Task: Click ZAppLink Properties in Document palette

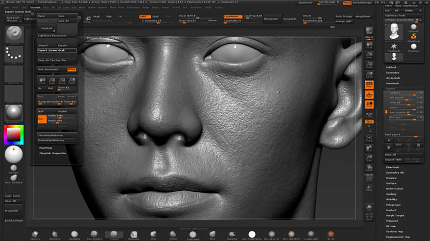Action: (x=53, y=153)
